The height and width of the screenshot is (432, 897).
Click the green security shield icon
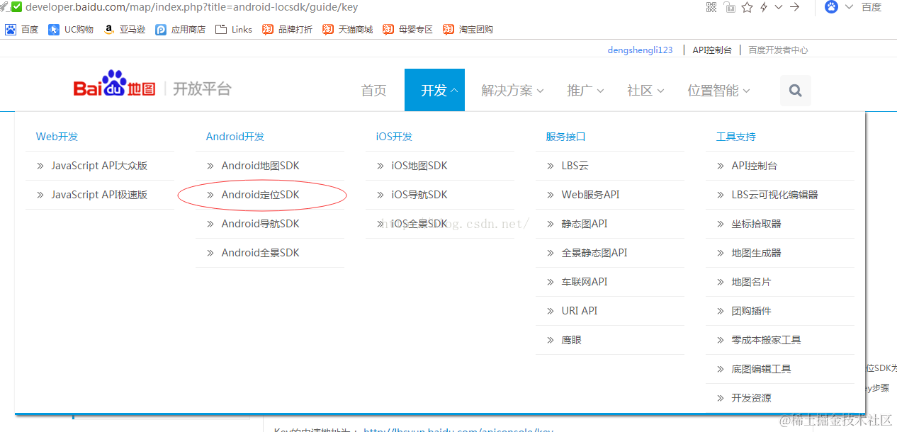(16, 7)
